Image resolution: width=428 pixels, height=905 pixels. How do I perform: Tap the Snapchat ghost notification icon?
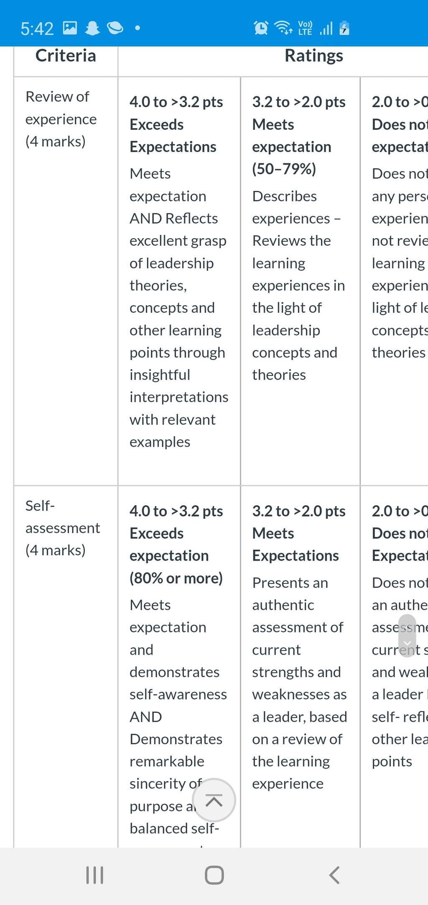tap(92, 28)
